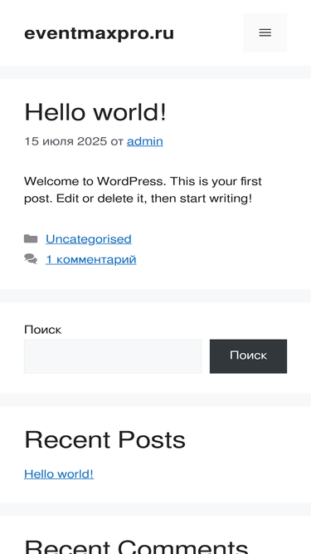Click the dark Поиск search button
This screenshot has height=554, width=311.
(248, 356)
